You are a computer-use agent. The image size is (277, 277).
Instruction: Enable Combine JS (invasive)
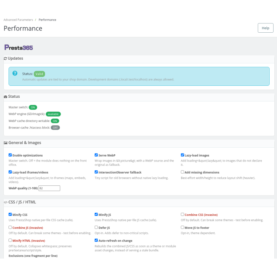pos(10,227)
